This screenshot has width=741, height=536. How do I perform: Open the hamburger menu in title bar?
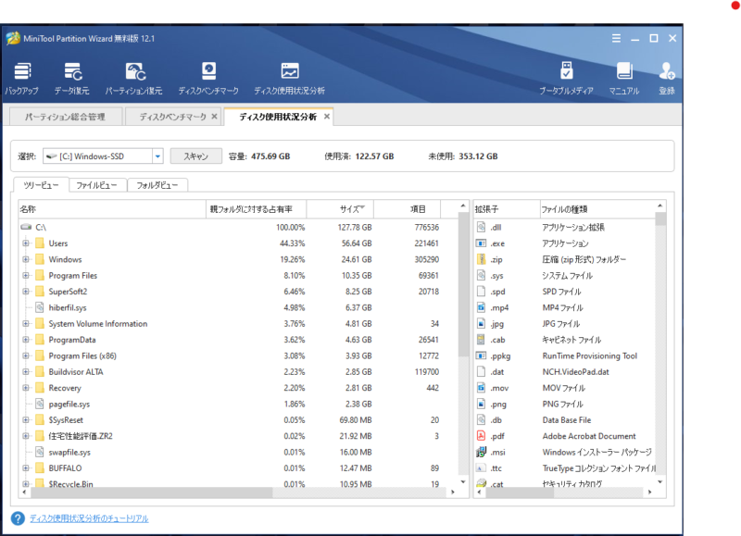point(616,38)
